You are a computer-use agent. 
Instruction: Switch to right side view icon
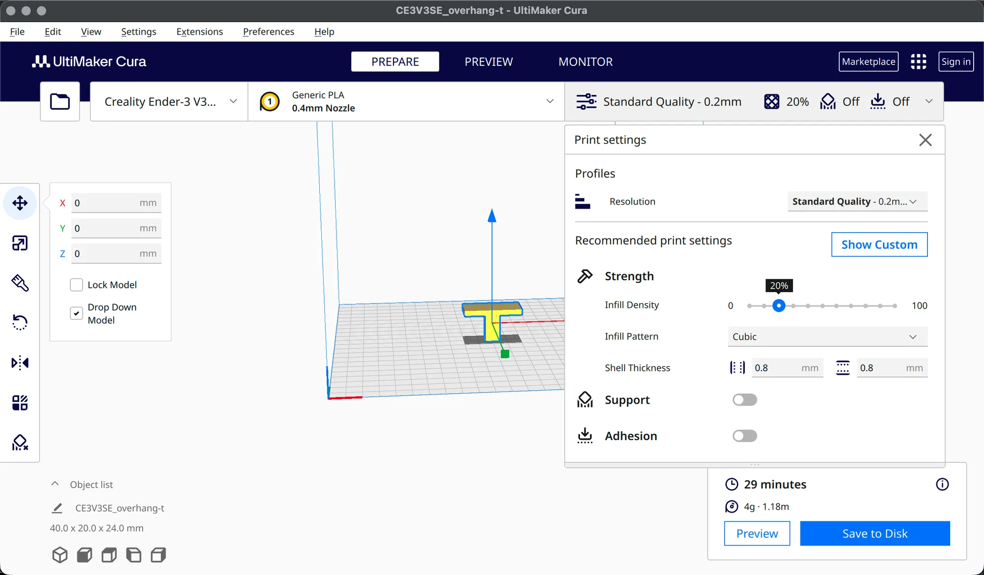pos(158,555)
